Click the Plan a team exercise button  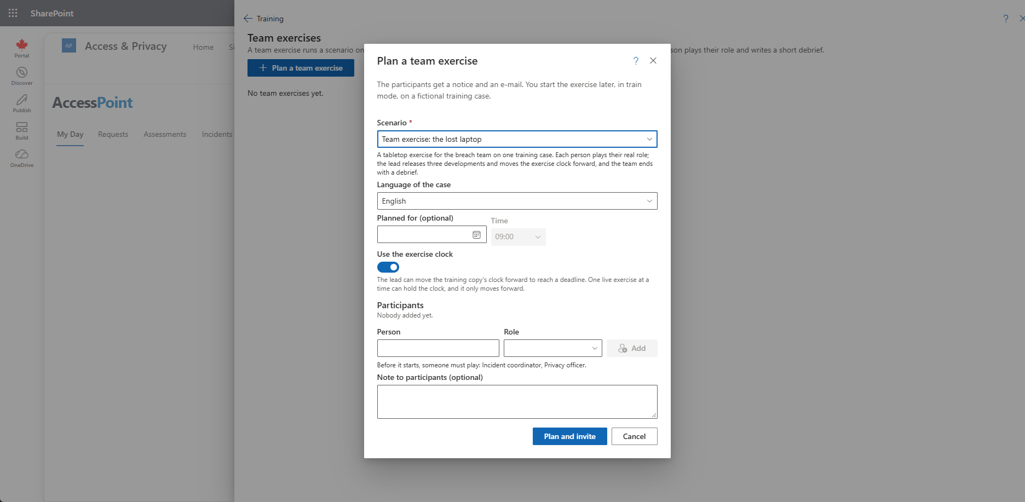pyautogui.click(x=301, y=68)
